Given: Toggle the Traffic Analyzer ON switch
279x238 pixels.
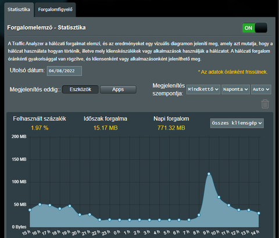Looking at the screenshot, I should coord(255,28).
